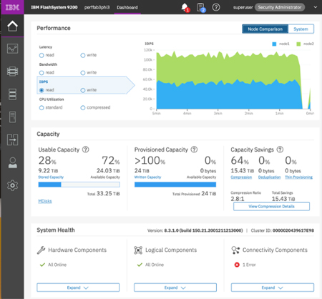Expand the Hardware Components section

pos(78,288)
